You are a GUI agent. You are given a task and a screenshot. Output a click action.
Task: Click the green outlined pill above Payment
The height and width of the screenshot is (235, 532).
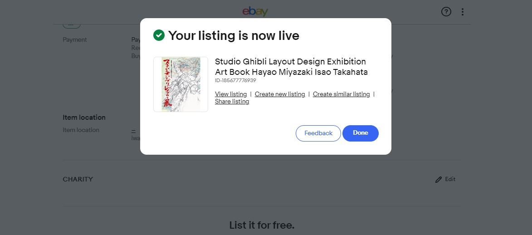coord(72,25)
